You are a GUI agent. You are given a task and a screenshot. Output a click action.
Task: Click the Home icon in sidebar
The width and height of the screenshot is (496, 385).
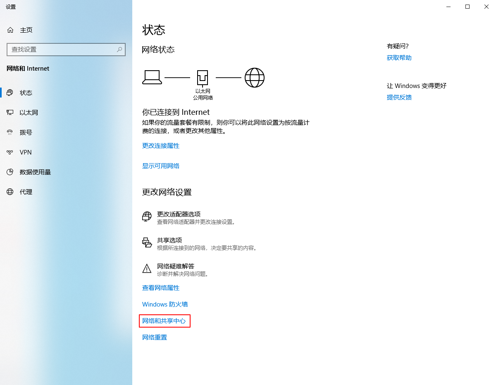[10, 30]
